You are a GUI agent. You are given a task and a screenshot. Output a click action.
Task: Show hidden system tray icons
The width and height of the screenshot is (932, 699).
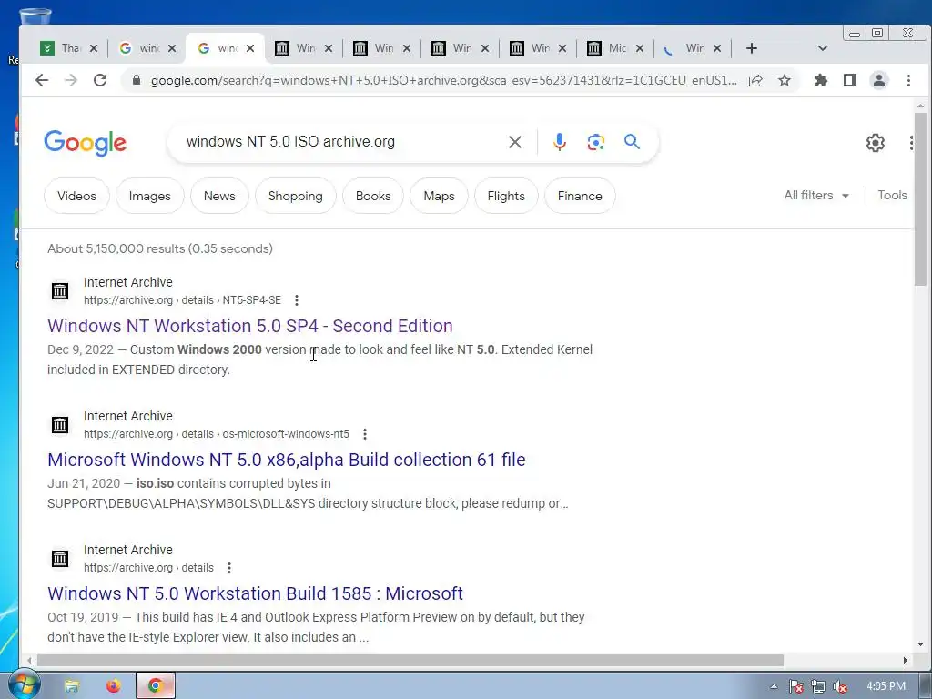pyautogui.click(x=774, y=686)
